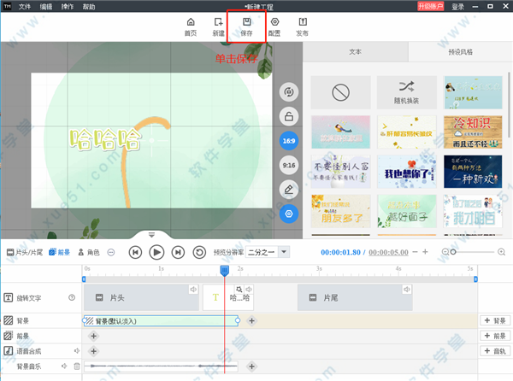The width and height of the screenshot is (513, 381).
Task: Click the rotate canvas icon
Action: pos(288,91)
